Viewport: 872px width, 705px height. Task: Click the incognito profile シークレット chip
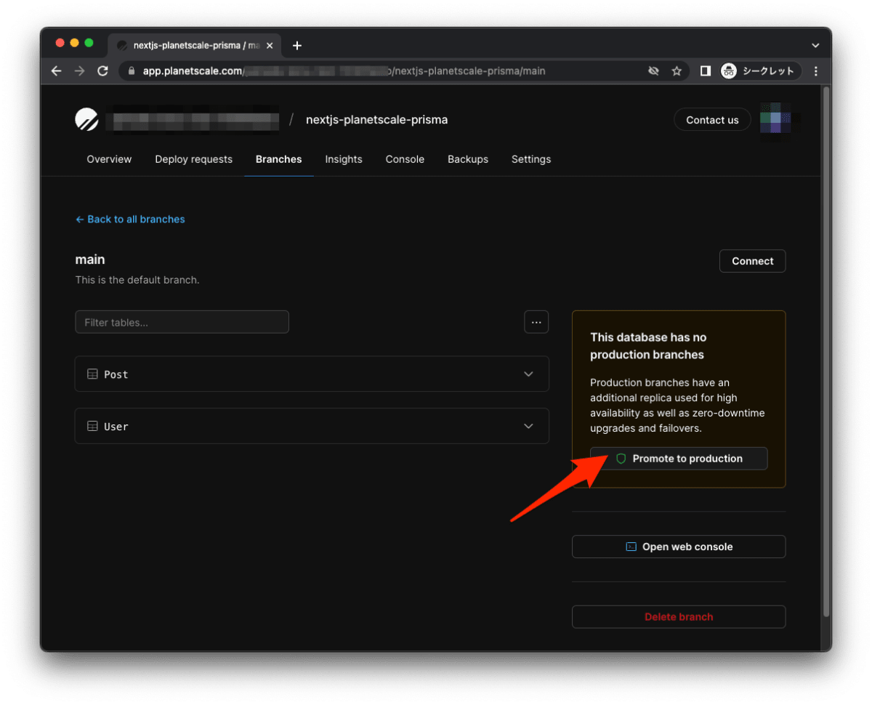(x=760, y=71)
